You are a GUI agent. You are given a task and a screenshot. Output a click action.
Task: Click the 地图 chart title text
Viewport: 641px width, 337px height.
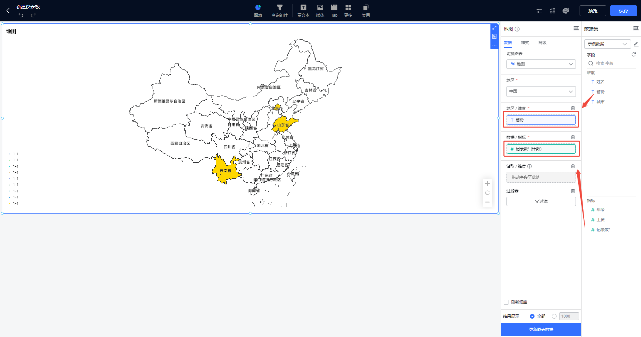coord(11,31)
